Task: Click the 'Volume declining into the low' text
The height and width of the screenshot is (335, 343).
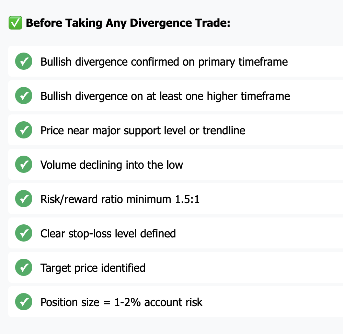Action: click(112, 165)
